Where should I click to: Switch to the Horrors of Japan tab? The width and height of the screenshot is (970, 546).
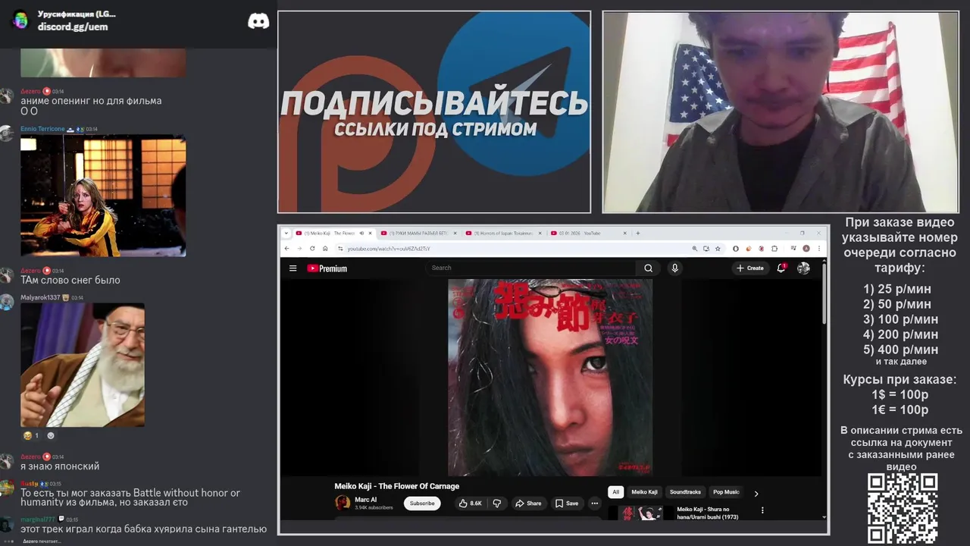504,233
